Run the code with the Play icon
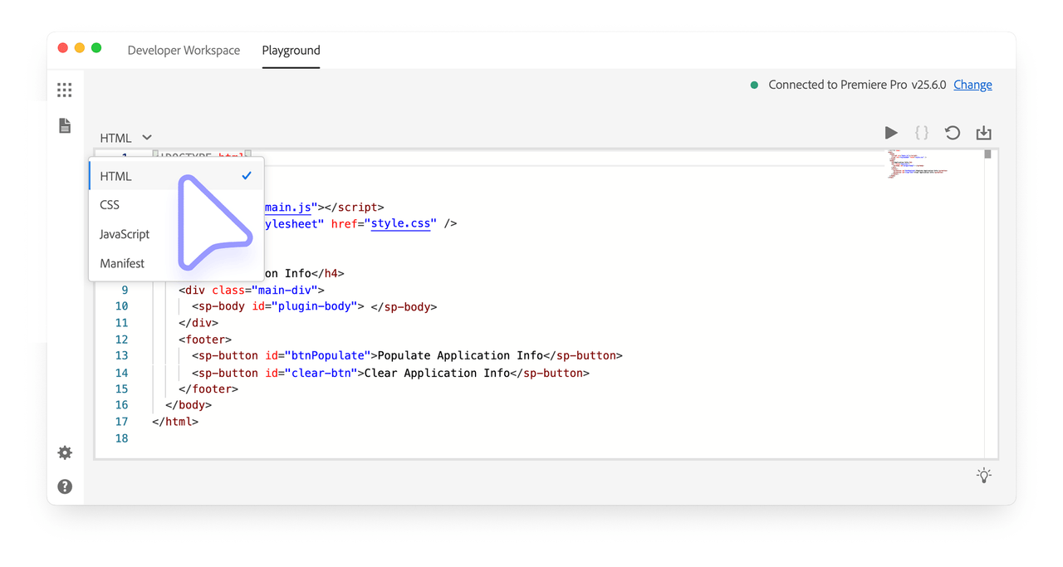This screenshot has height=567, width=1063. (891, 132)
